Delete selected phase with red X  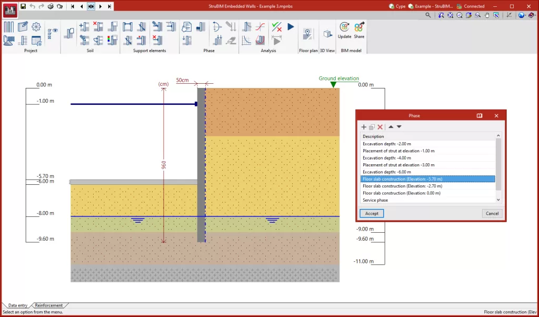(380, 127)
